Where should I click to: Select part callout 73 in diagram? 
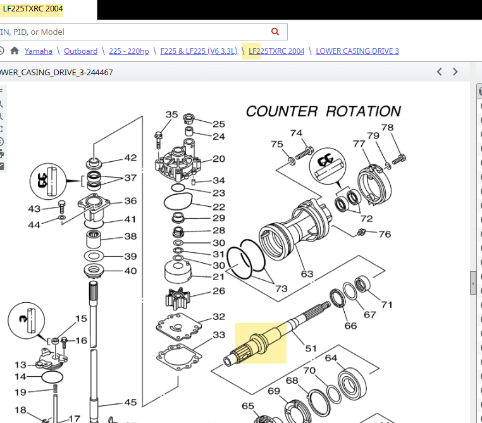[x=281, y=289]
